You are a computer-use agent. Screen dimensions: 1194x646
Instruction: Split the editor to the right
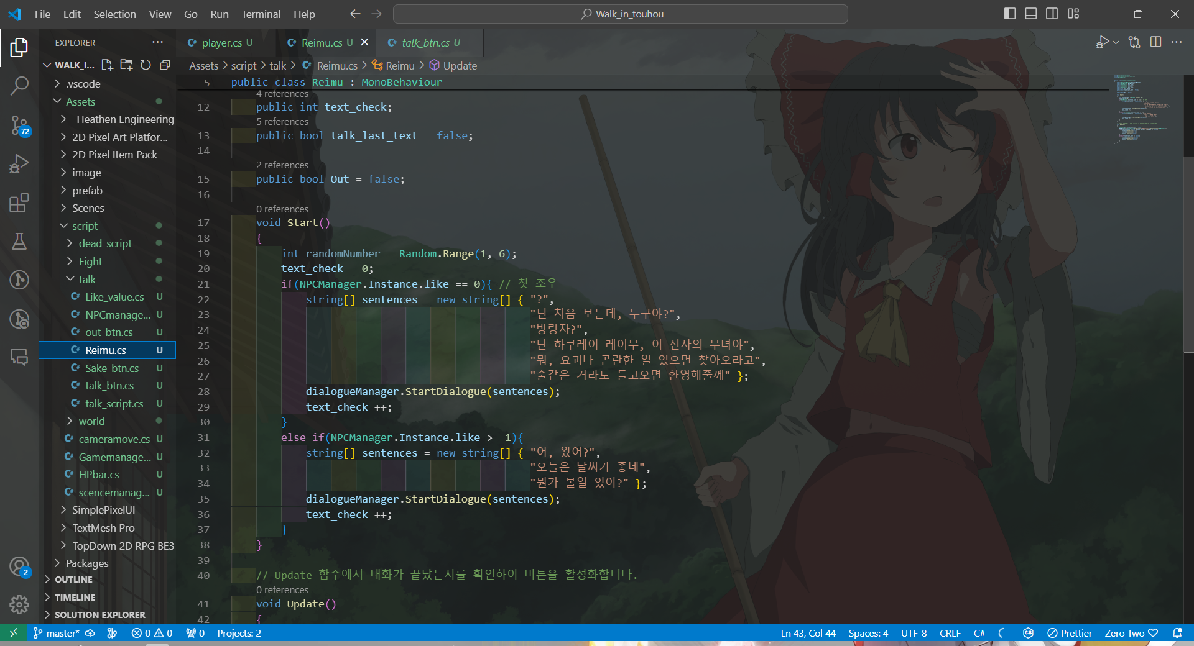[1156, 42]
